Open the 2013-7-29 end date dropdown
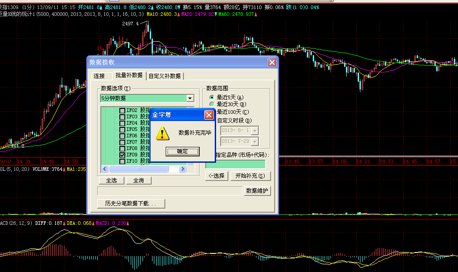This screenshot has height=272, width=458. click(255, 141)
